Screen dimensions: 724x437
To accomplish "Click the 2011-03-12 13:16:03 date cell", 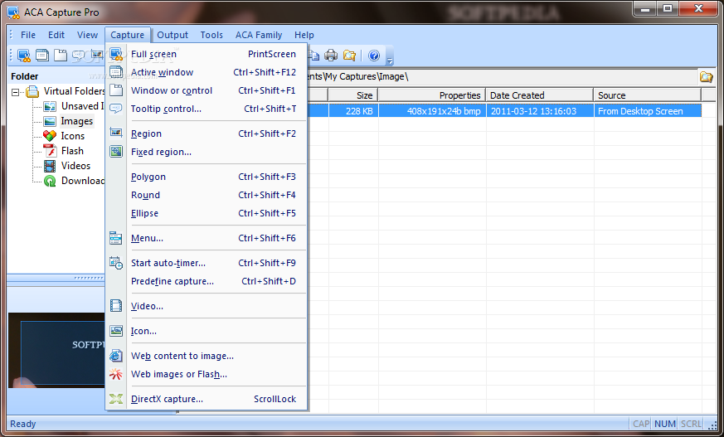I will point(540,111).
